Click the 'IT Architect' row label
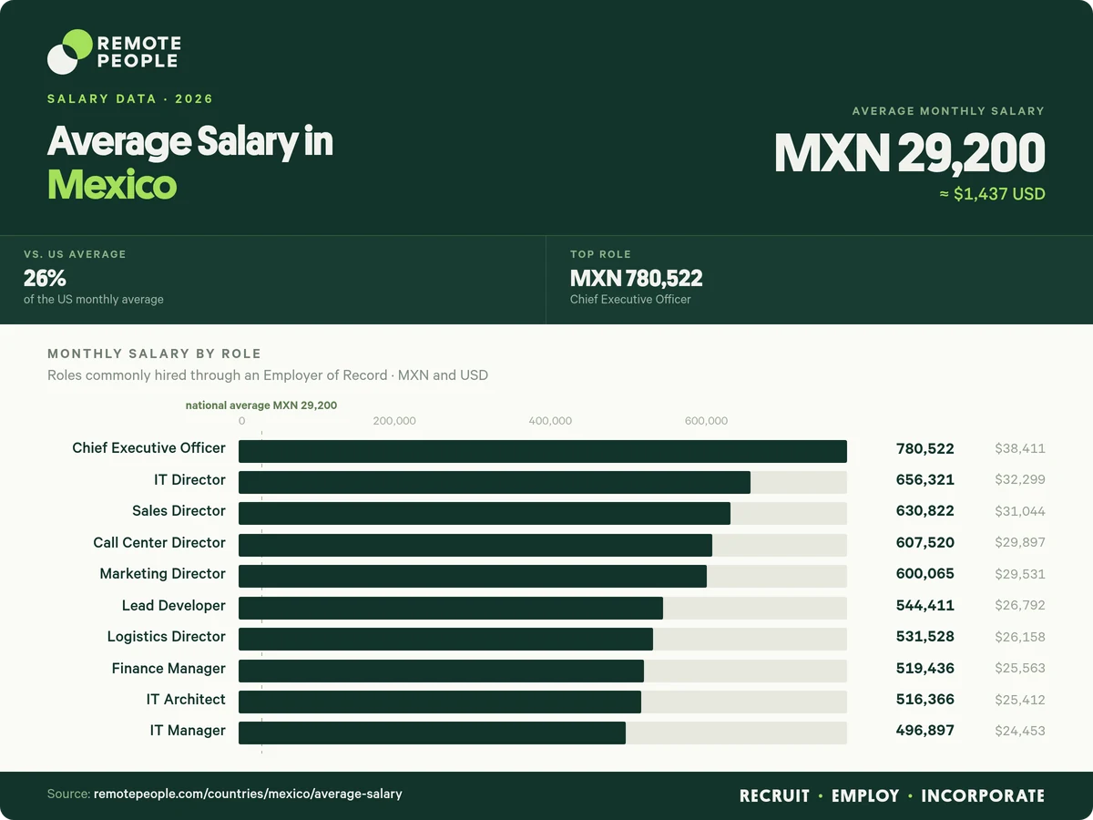This screenshot has width=1093, height=820. pos(186,699)
